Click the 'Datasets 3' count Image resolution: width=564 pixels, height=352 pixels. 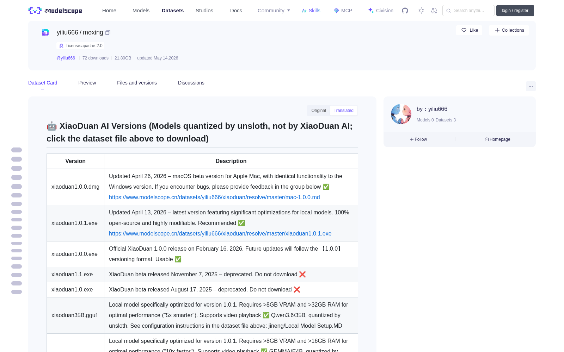(446, 120)
